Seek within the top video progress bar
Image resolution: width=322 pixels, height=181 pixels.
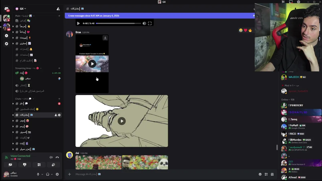click(x=118, y=23)
